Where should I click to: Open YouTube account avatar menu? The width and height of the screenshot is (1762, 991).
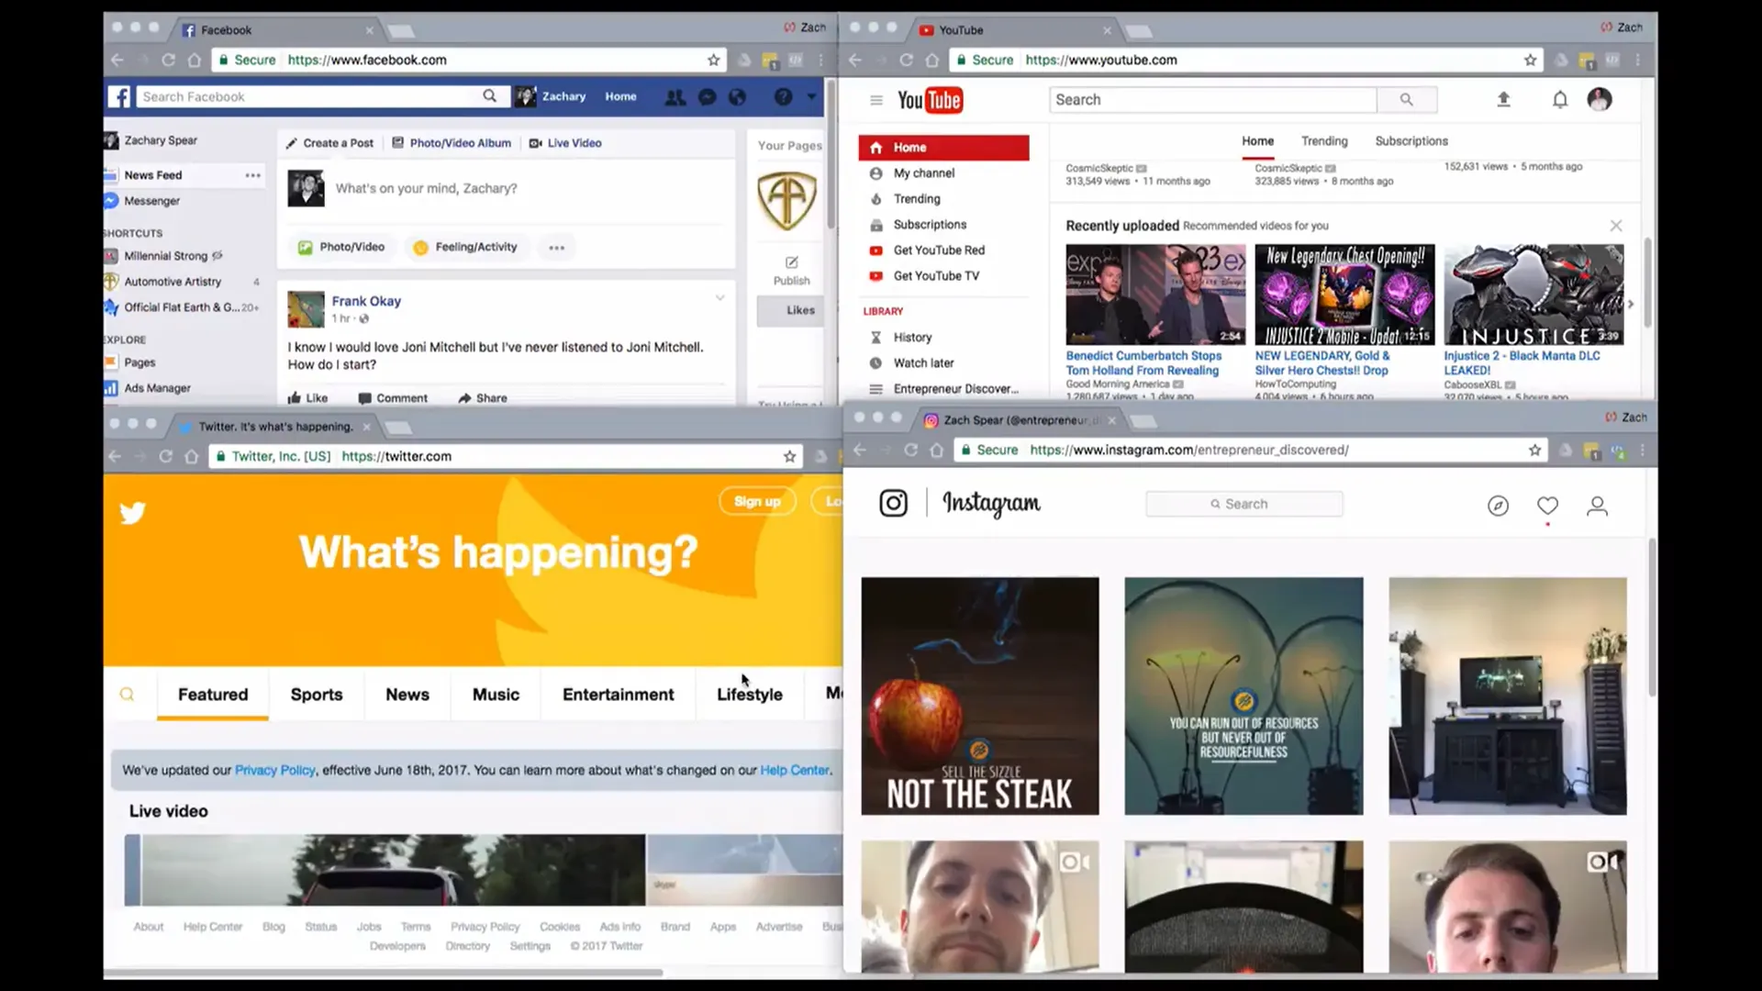(x=1600, y=99)
